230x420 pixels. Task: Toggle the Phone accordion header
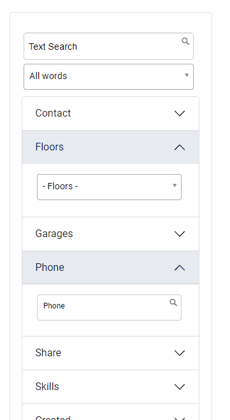pyautogui.click(x=111, y=267)
